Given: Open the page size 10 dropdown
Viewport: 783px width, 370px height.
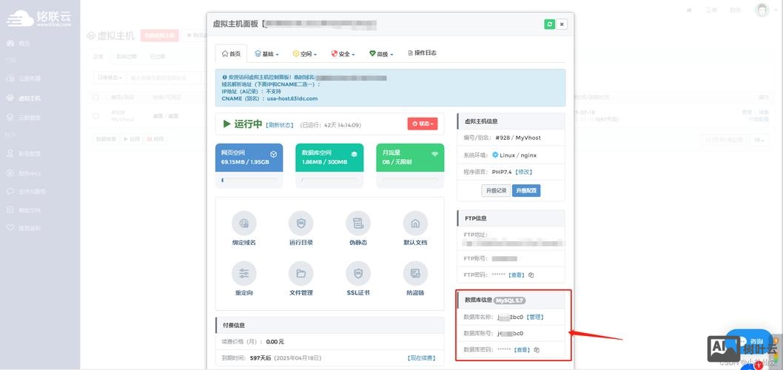Looking at the screenshot, I should (759, 141).
